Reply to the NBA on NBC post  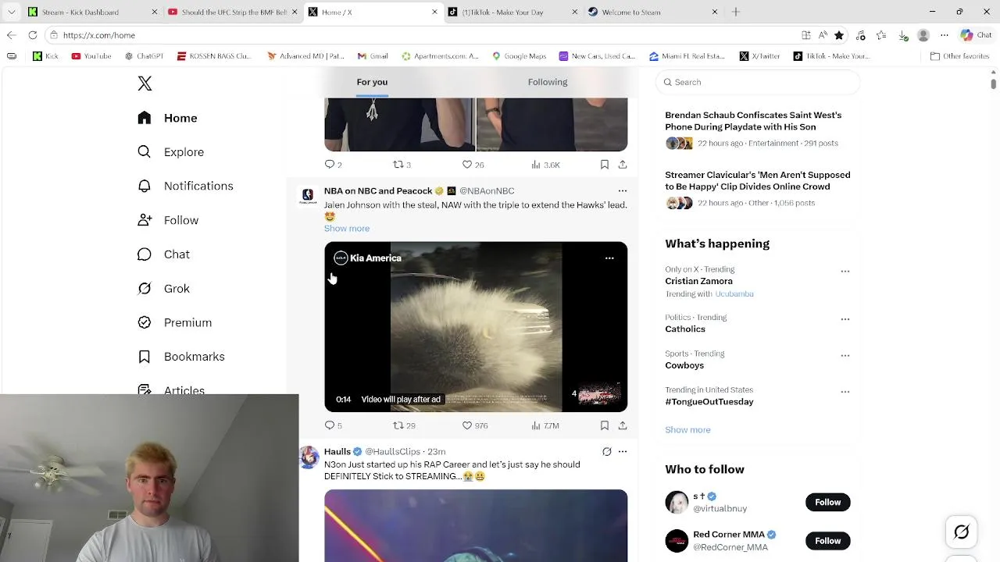point(334,425)
